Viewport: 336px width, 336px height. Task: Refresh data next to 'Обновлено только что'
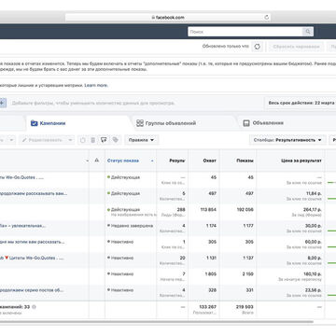pyautogui.click(x=258, y=47)
